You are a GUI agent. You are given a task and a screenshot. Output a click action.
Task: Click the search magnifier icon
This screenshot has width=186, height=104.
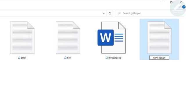click(x=119, y=13)
